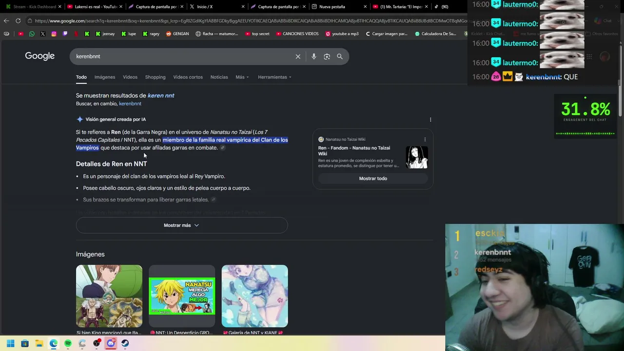Expand the Más search filter dropdown
The width and height of the screenshot is (624, 351).
(242, 77)
